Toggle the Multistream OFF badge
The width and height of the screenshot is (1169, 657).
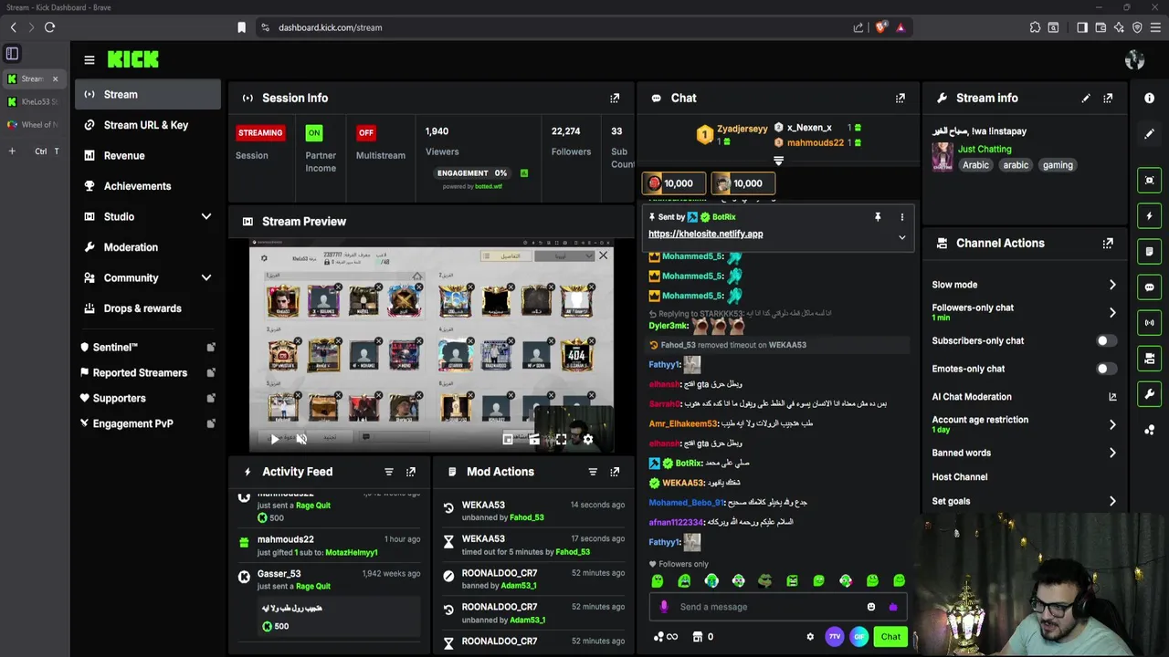[x=366, y=132]
